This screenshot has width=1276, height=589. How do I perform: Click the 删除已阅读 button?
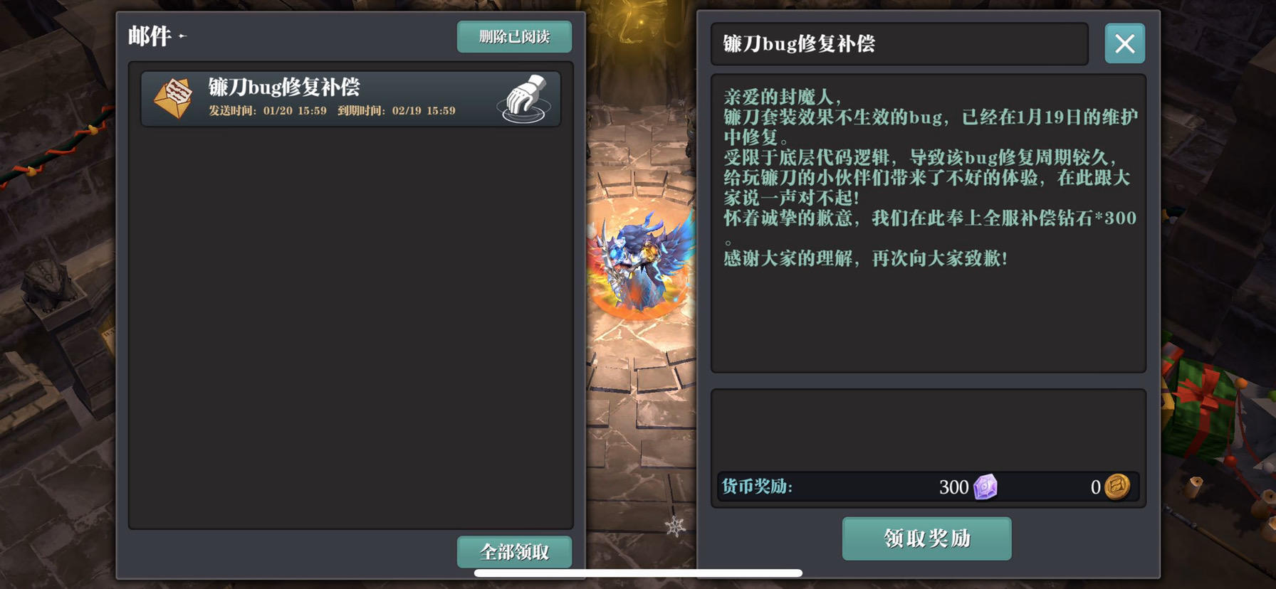514,36
